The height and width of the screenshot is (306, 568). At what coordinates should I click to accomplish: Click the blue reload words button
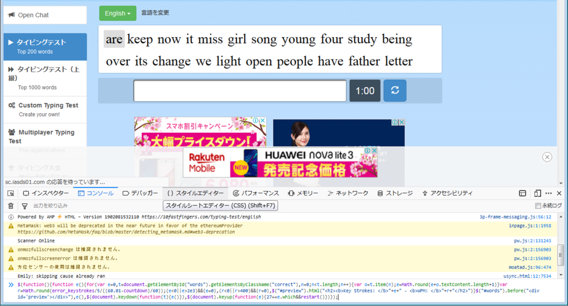point(395,91)
